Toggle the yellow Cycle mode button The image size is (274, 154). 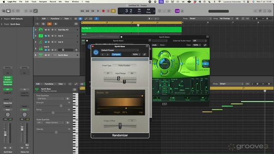coord(113,11)
